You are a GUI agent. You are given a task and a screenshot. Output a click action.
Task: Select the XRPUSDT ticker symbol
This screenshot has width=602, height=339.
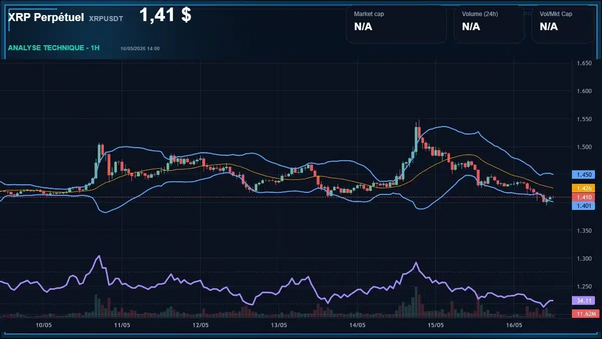[106, 18]
